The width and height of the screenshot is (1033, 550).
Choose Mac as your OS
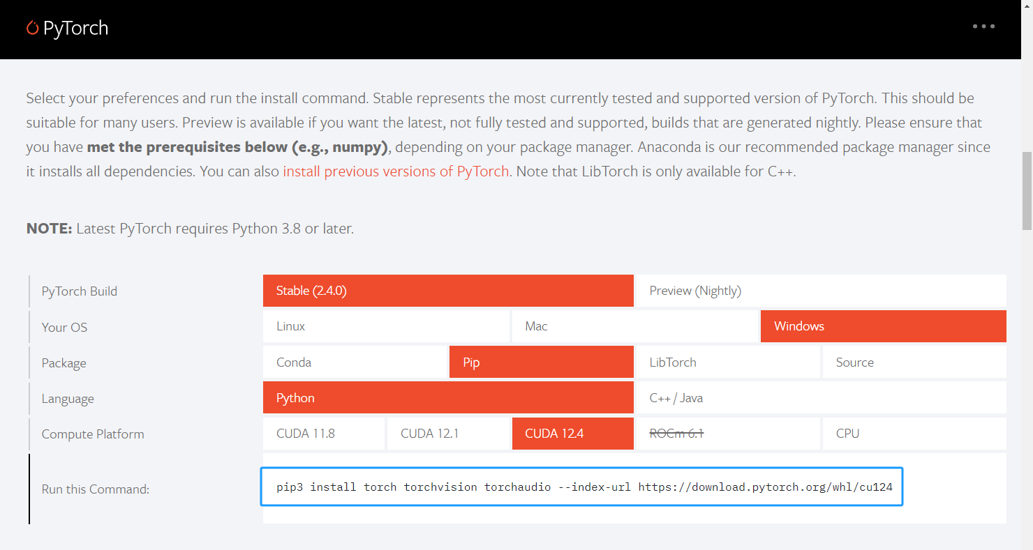point(634,326)
